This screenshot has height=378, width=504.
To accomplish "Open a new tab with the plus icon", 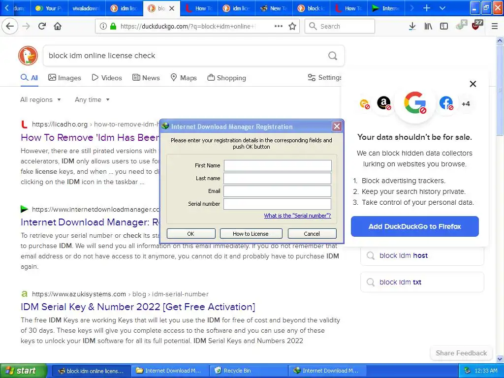I will pos(427,8).
